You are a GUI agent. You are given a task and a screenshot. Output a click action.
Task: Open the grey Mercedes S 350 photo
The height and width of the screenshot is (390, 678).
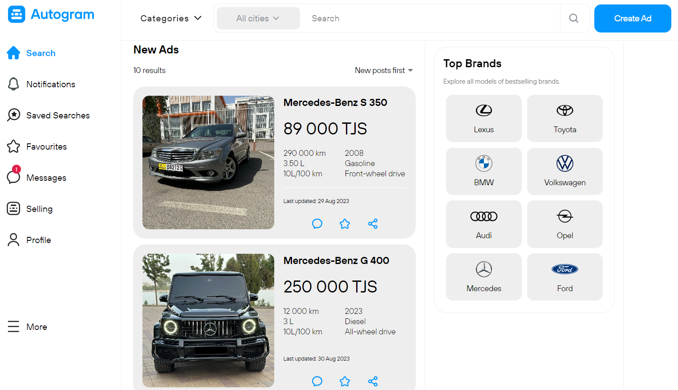(208, 162)
